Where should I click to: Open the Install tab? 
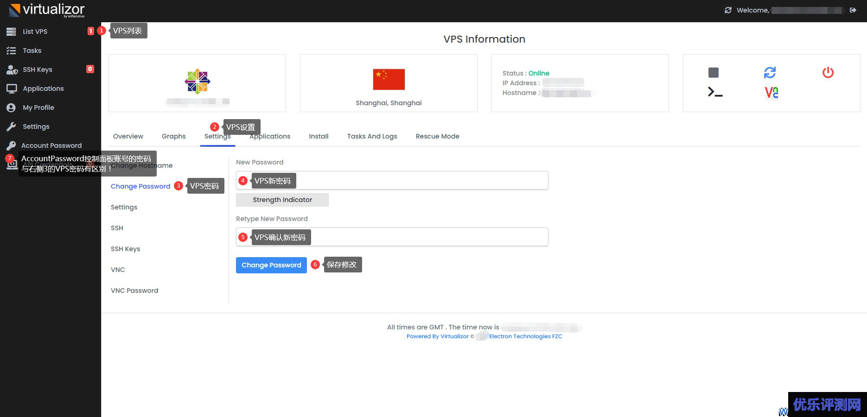pos(319,136)
